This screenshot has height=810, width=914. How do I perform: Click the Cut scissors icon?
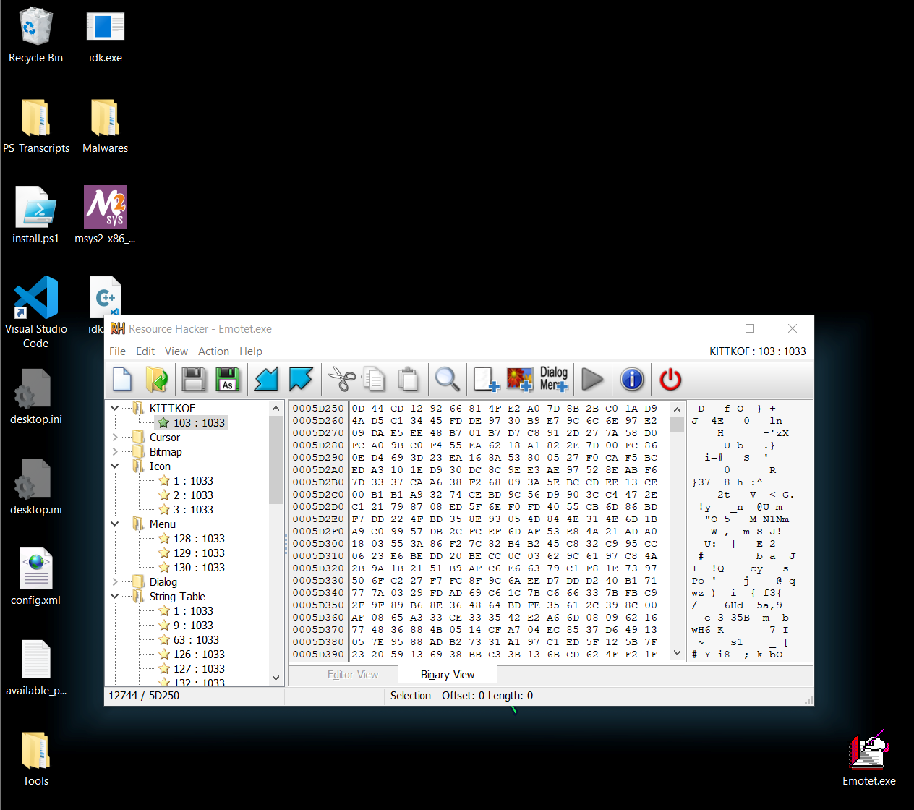(x=341, y=379)
